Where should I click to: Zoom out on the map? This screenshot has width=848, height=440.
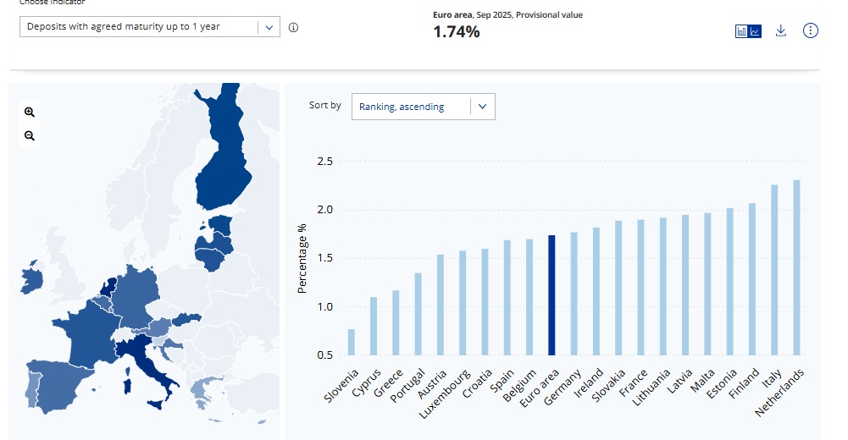[30, 135]
